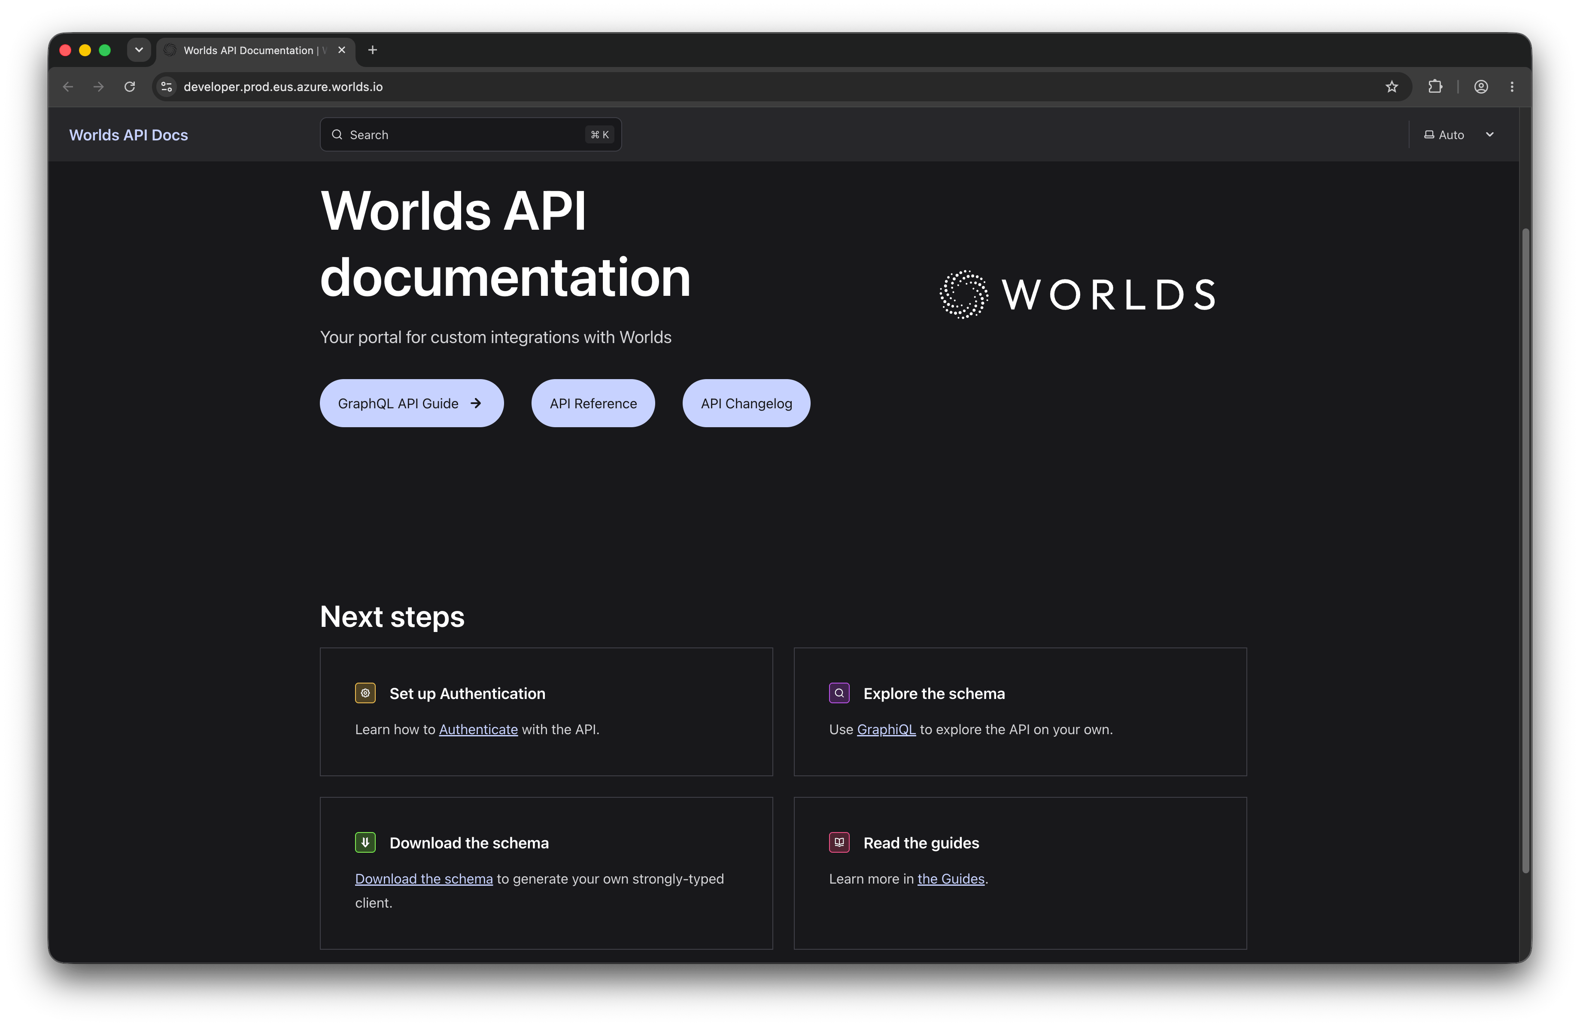The width and height of the screenshot is (1580, 1027).
Task: Click the Read the guides book icon
Action: pyautogui.click(x=839, y=842)
